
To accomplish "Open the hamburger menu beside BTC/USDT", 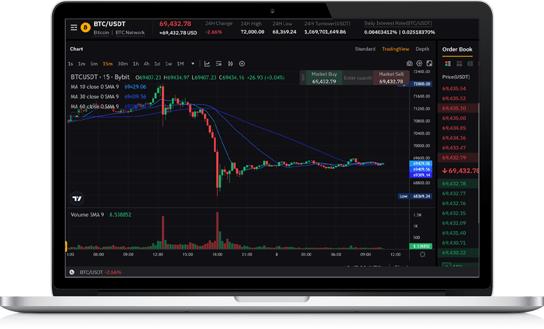I will 74,28.
